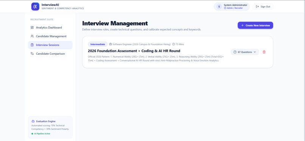Click the InterviewAI brand name
Screen dimensions: 305x141
point(50,5)
